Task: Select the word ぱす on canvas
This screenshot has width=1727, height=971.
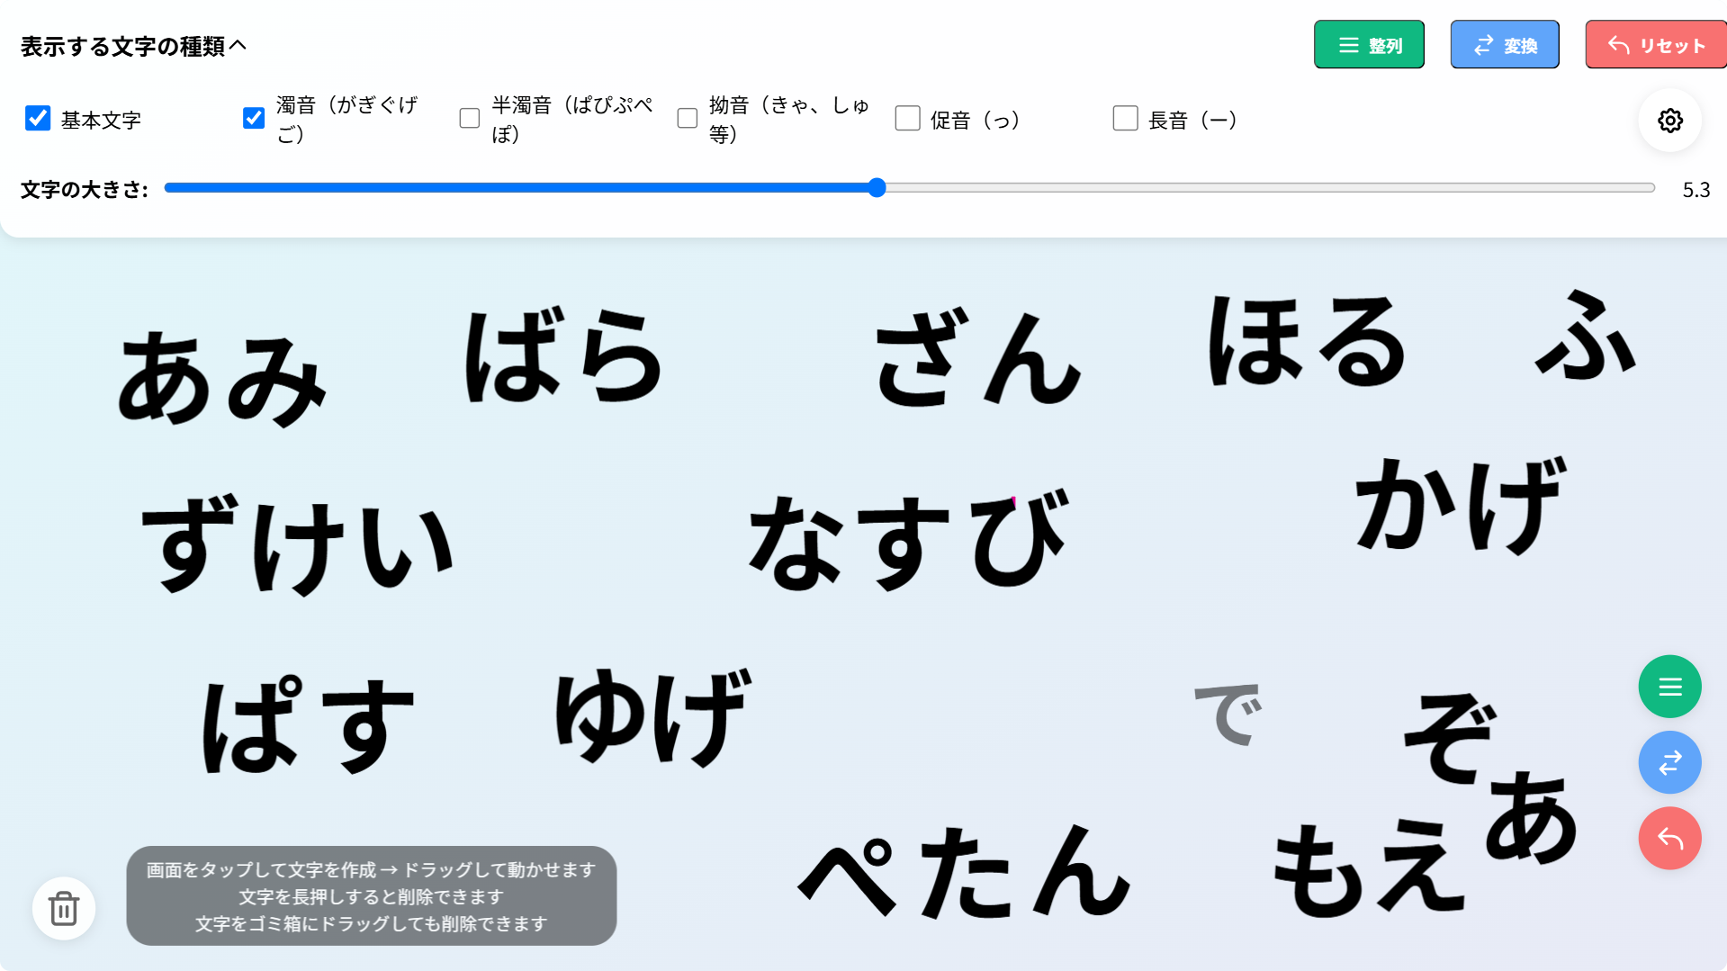Action: pyautogui.click(x=308, y=725)
